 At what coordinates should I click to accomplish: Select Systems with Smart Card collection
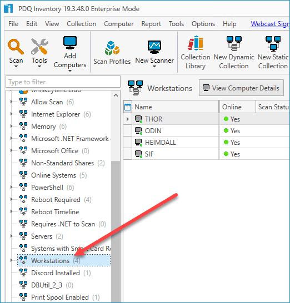coord(71,248)
